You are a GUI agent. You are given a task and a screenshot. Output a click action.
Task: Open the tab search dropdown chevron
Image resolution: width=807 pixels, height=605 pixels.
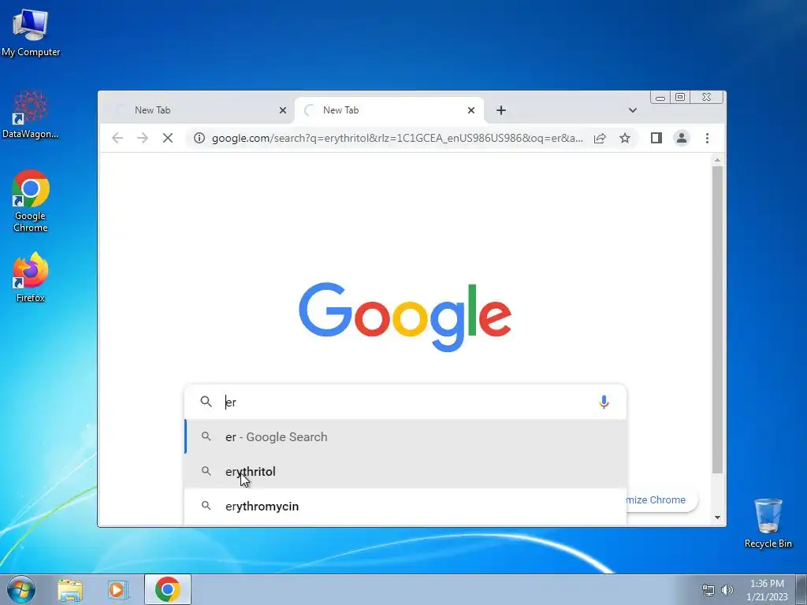click(x=633, y=110)
